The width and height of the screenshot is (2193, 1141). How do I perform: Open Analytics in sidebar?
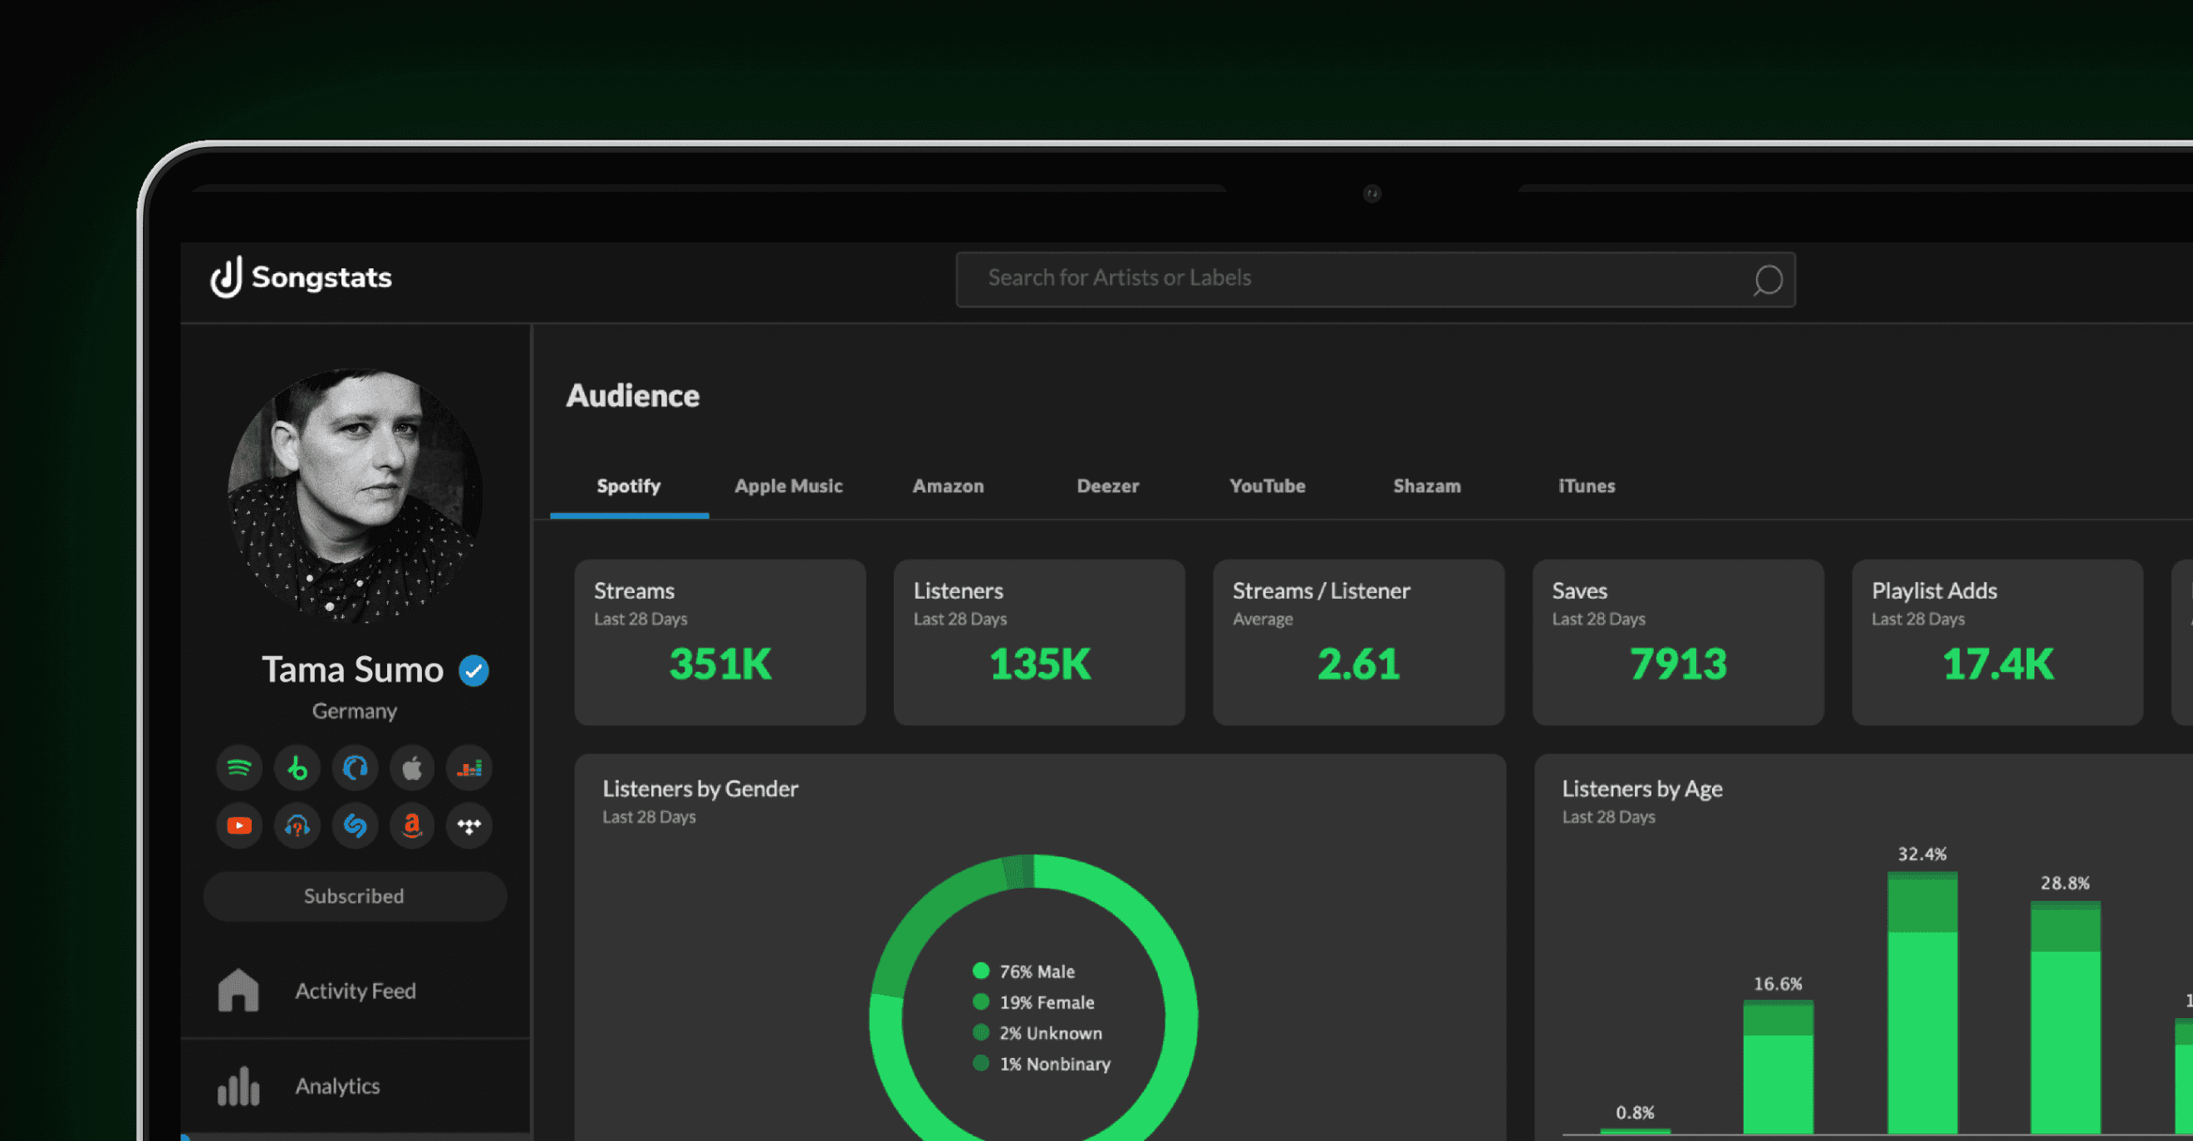tap(337, 1085)
